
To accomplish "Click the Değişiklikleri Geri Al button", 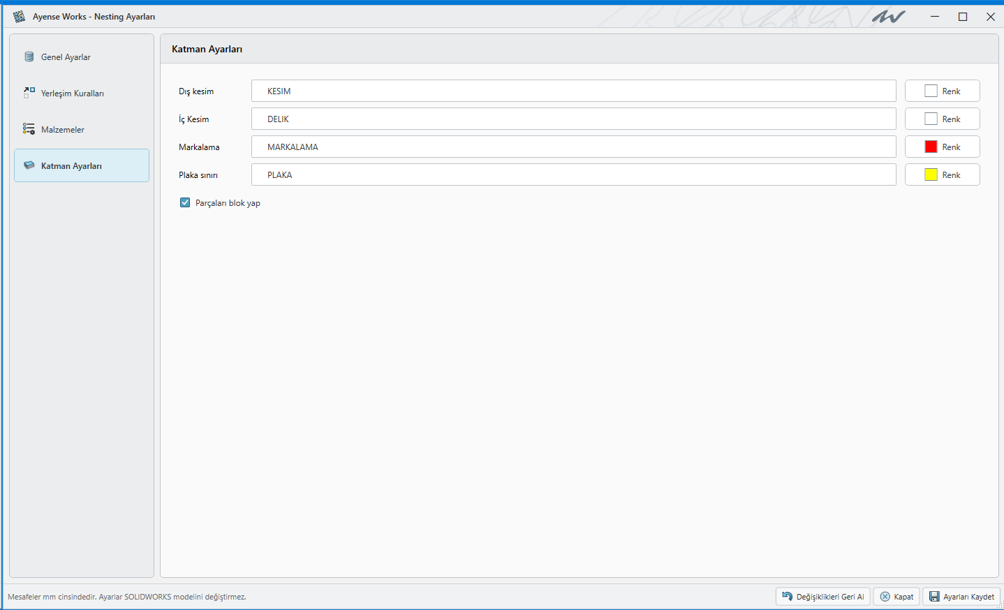I will pos(822,596).
